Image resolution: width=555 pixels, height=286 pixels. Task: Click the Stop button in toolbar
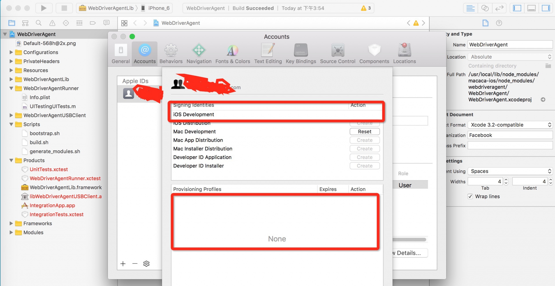64,8
